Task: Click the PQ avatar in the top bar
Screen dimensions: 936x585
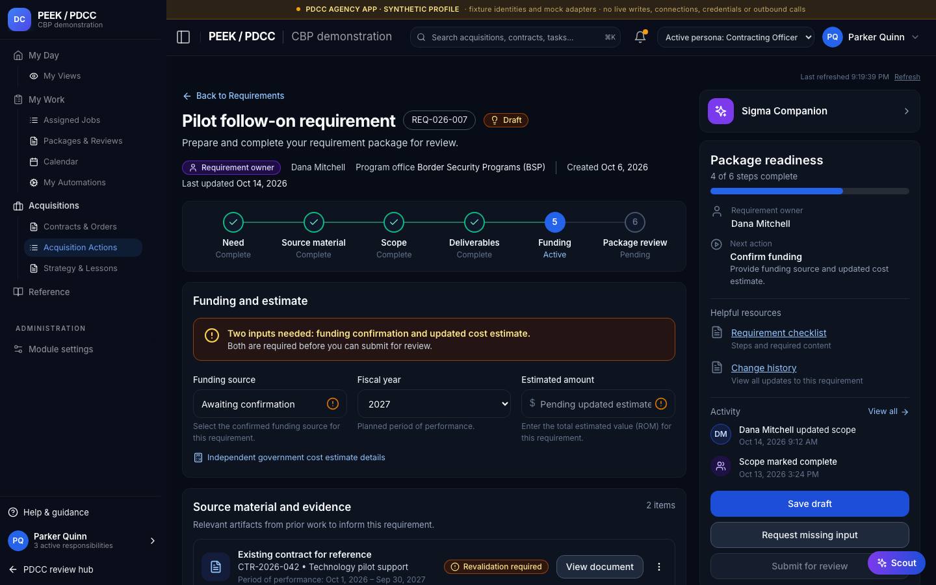Action: click(833, 37)
